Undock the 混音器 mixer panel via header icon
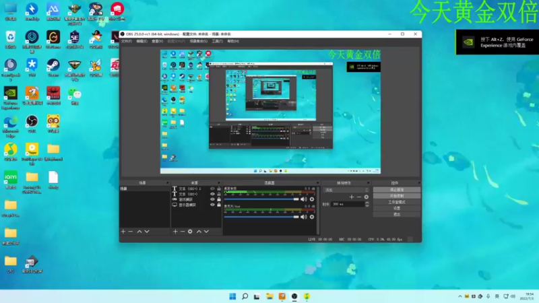 pos(317,182)
